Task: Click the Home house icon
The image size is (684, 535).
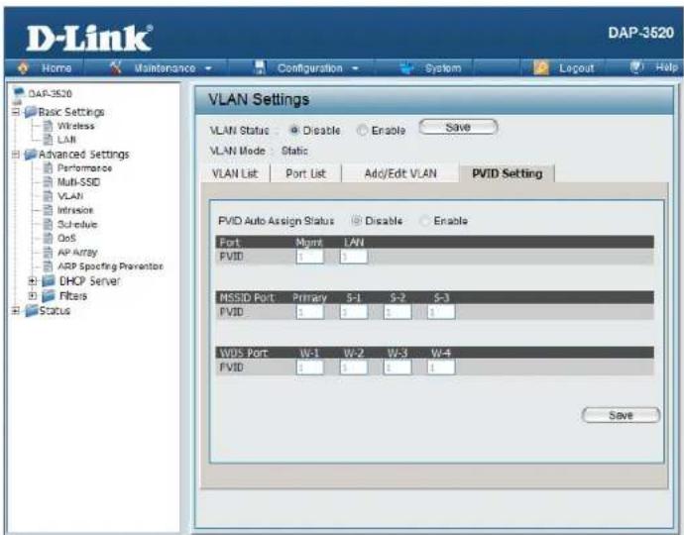Action: (x=23, y=67)
